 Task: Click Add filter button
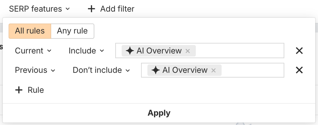111,9
